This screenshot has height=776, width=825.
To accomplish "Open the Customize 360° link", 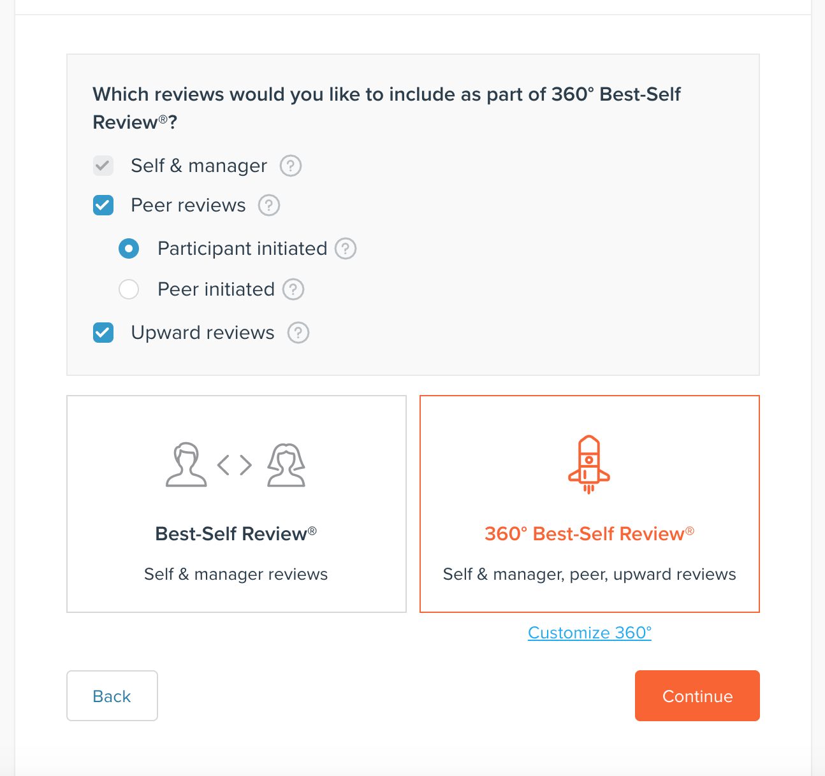I will [590, 633].
